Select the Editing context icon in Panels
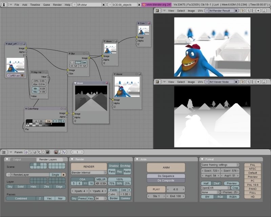This screenshot has height=217, width=271. tap(43, 152)
